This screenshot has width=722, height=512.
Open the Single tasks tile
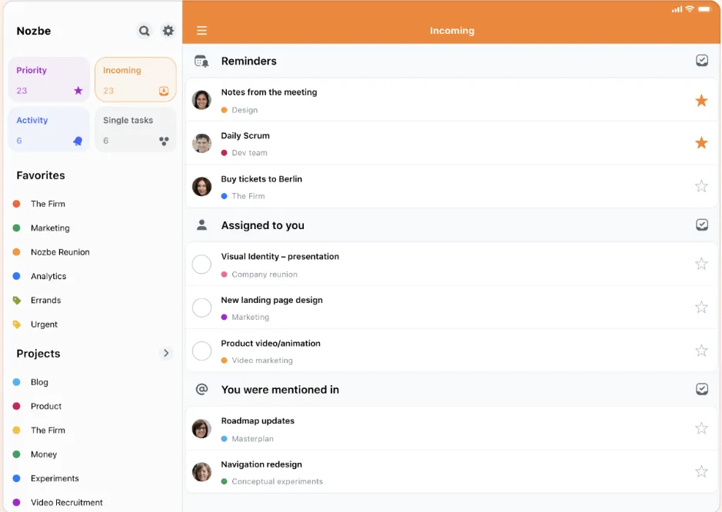pos(135,129)
